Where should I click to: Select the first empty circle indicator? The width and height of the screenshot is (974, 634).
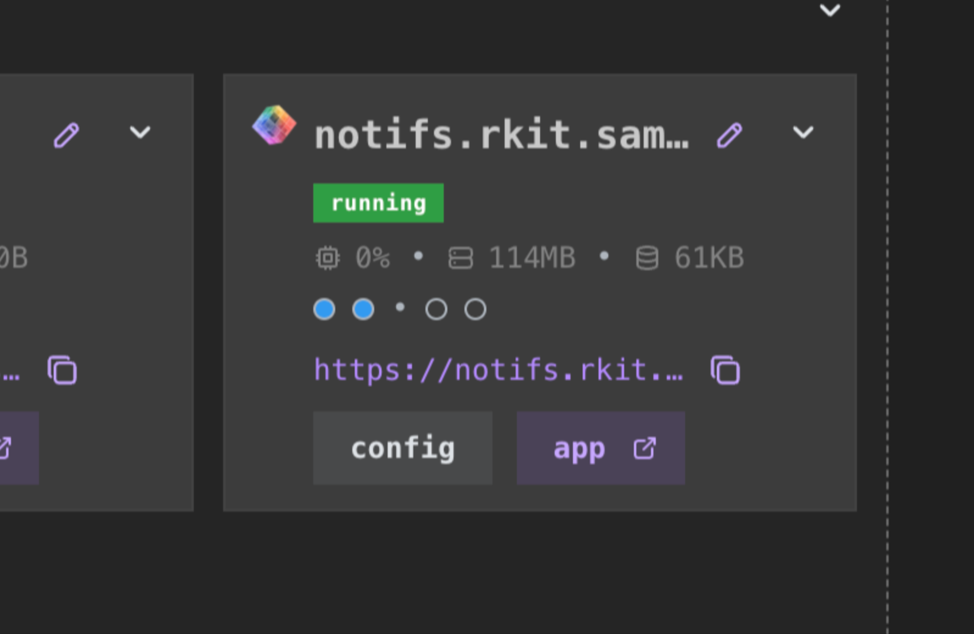[436, 309]
